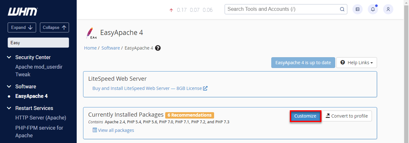Collapse all sidebar menu sections
The height and width of the screenshot is (143, 409).
point(54,27)
